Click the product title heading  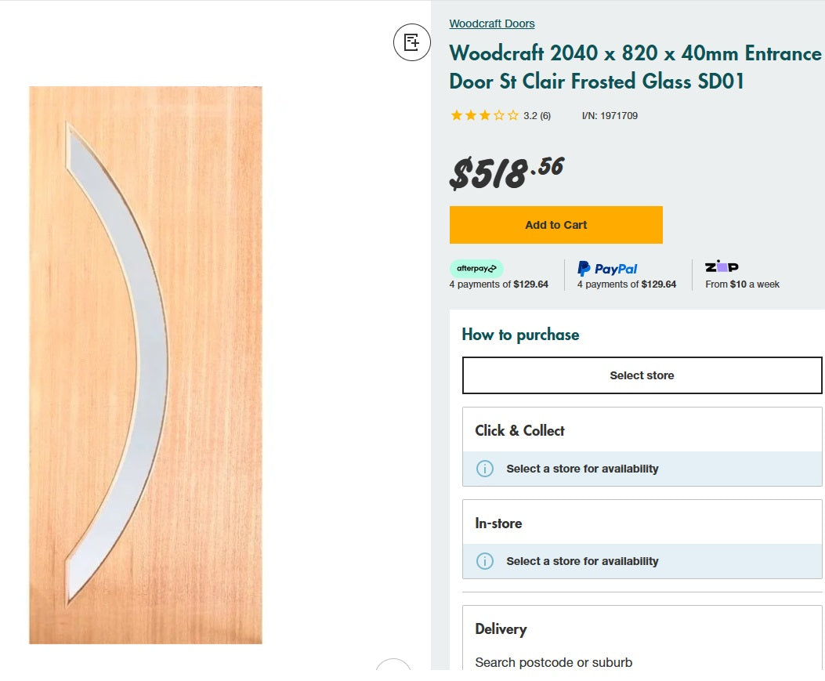[x=635, y=67]
